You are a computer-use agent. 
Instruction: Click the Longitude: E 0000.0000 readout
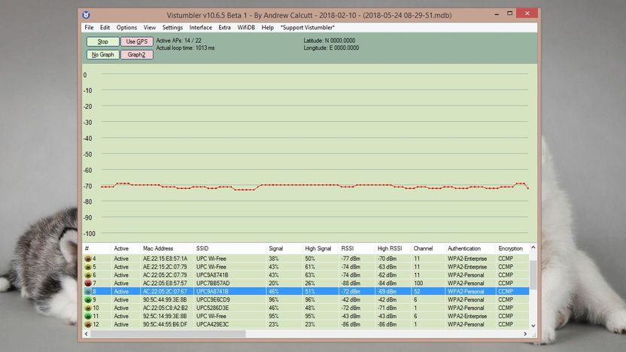click(x=331, y=48)
